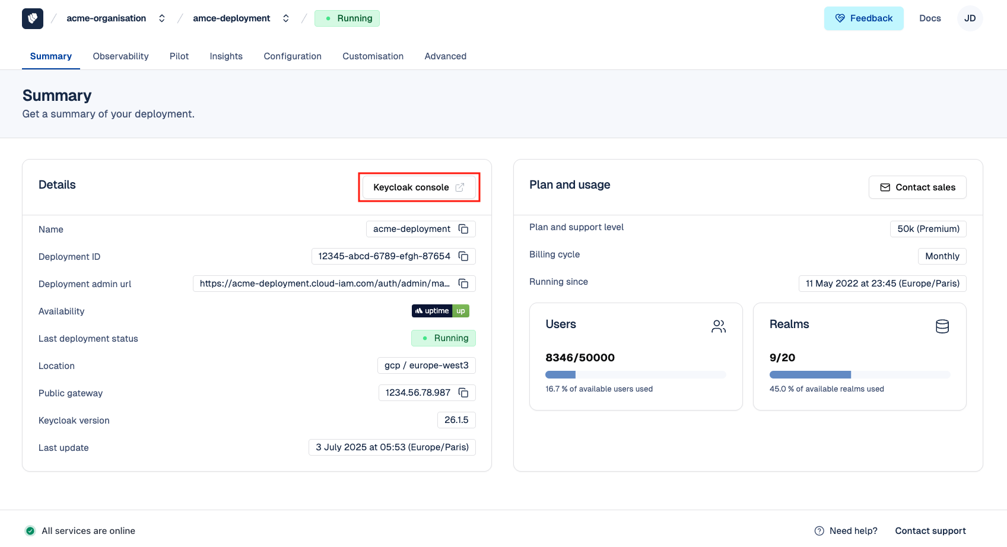This screenshot has height=547, width=1007.
Task: Click the Cloud-IAM logo icon
Action: click(x=33, y=18)
